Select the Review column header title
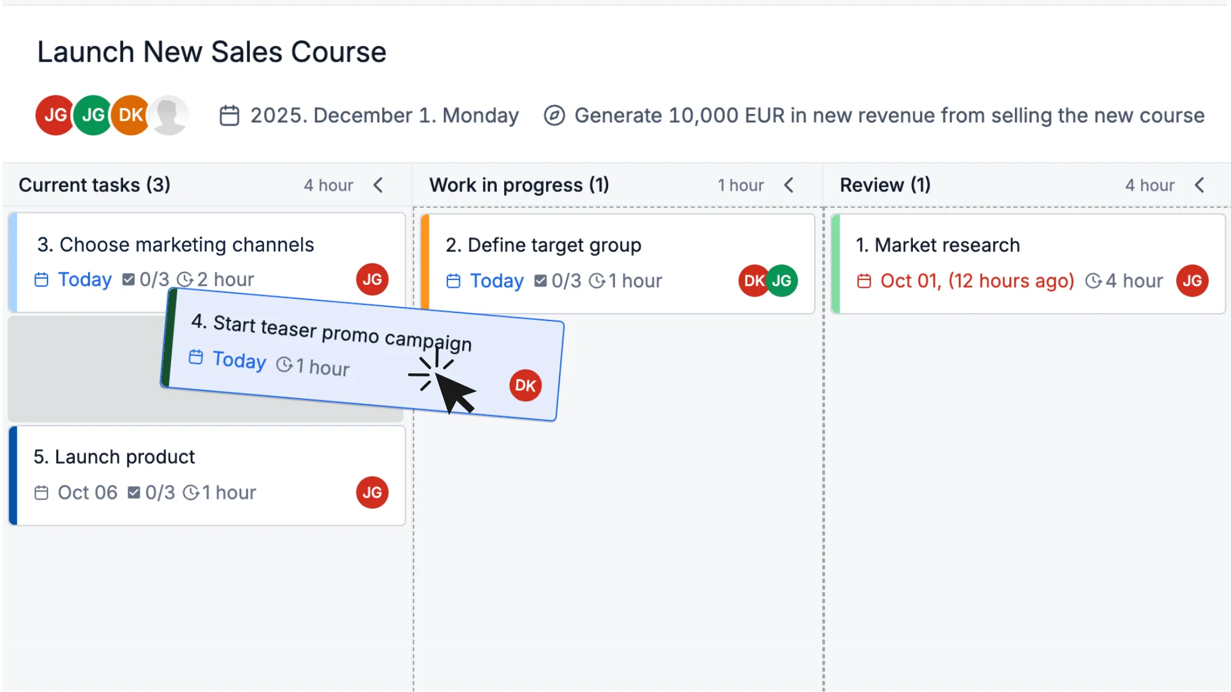 click(x=885, y=185)
